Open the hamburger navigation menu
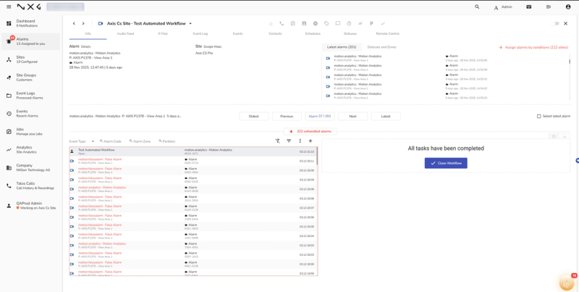Screen dimensions: 579x292 9,7
